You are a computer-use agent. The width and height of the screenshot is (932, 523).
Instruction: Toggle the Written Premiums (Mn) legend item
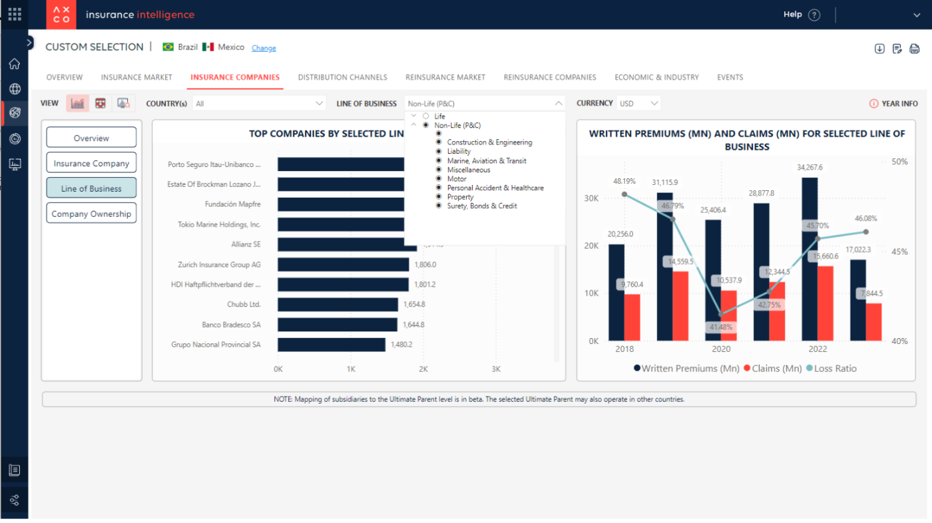[x=686, y=368]
